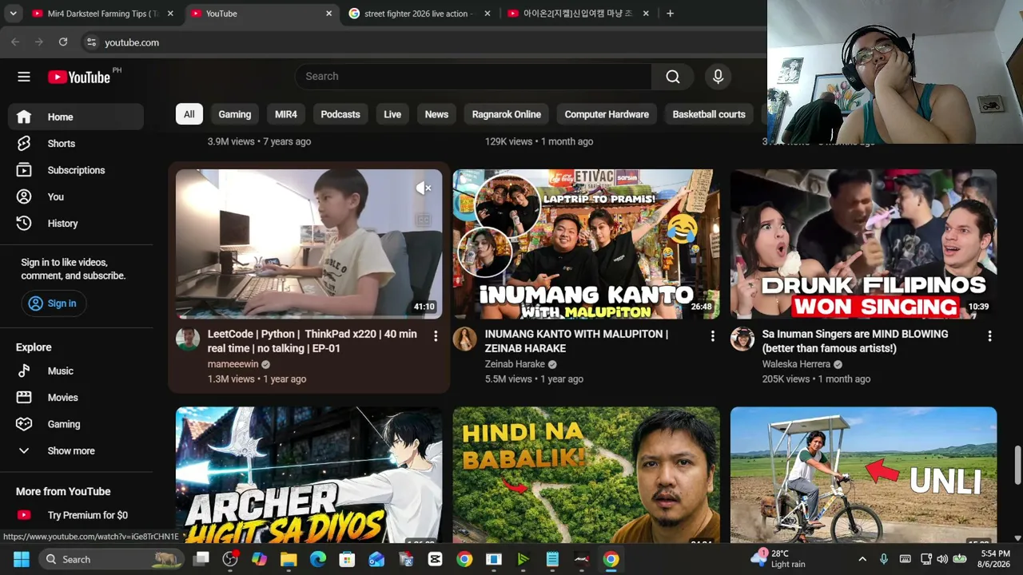
Task: Click the YouTube logo
Action: point(78,77)
